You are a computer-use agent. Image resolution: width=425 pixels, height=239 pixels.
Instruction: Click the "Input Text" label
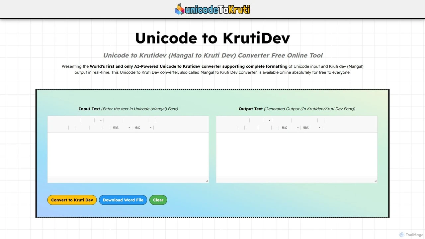coord(89,109)
